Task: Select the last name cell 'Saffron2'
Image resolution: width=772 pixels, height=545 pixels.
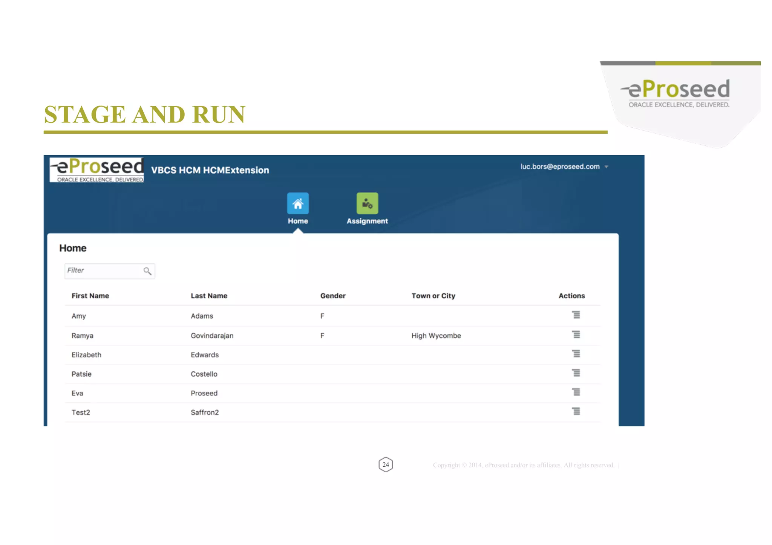Action: (205, 412)
